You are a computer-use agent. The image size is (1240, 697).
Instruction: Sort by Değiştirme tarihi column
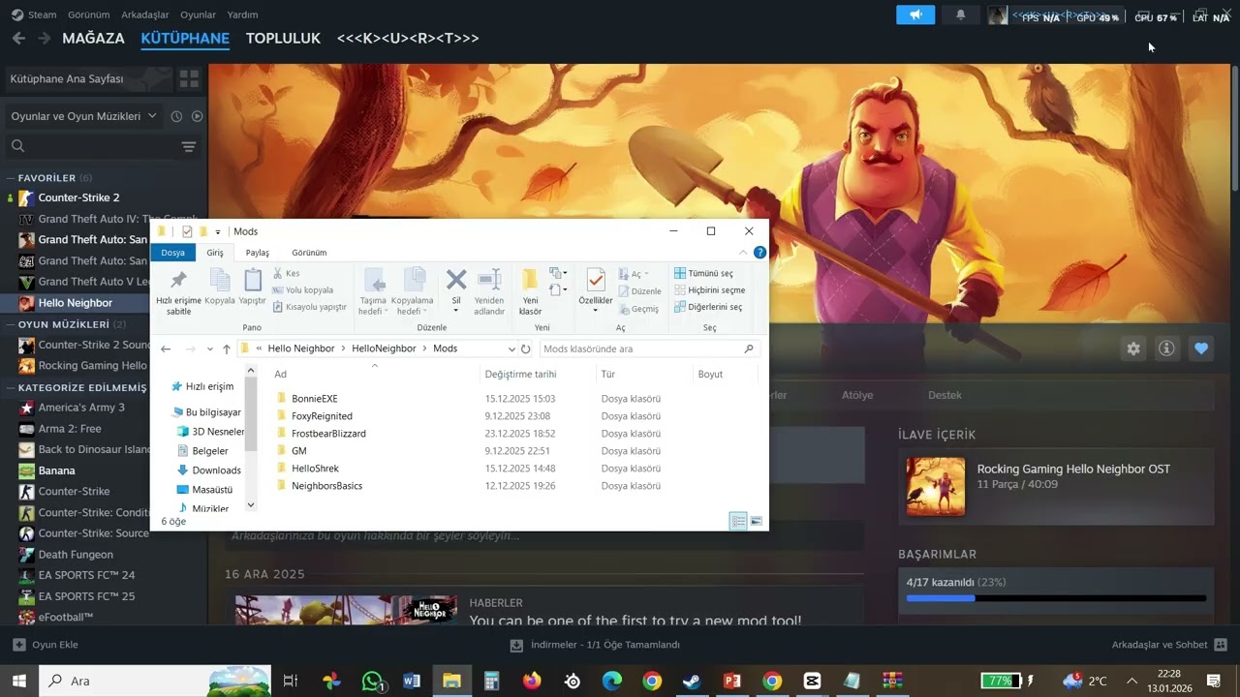pyautogui.click(x=520, y=374)
